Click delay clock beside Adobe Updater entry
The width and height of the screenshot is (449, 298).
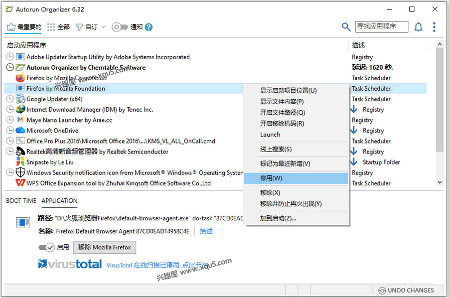point(10,57)
